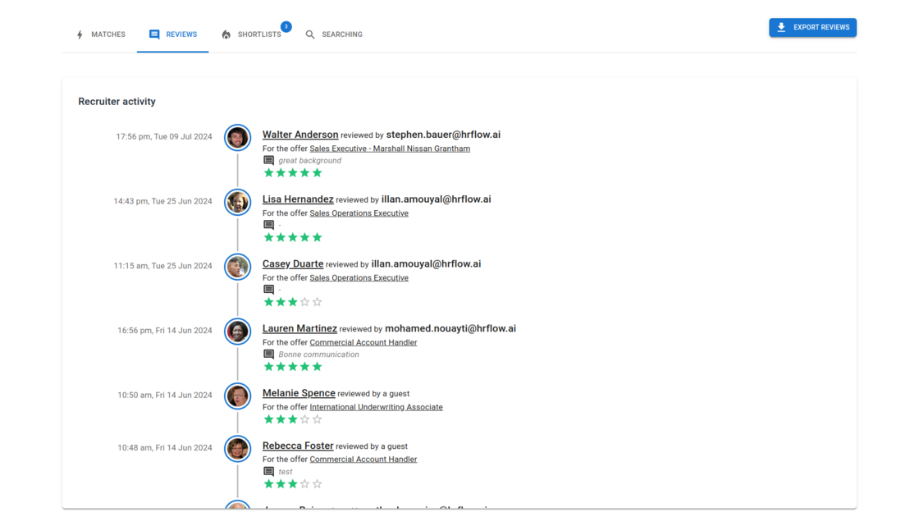Click the fourth star in Casey Duarte's rating

[x=304, y=301]
